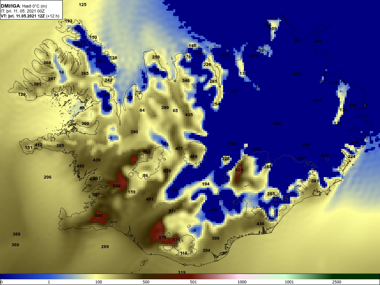Click the offshore 319 value at bottom
The width and height of the screenshot is (380, 285).
coord(182,272)
